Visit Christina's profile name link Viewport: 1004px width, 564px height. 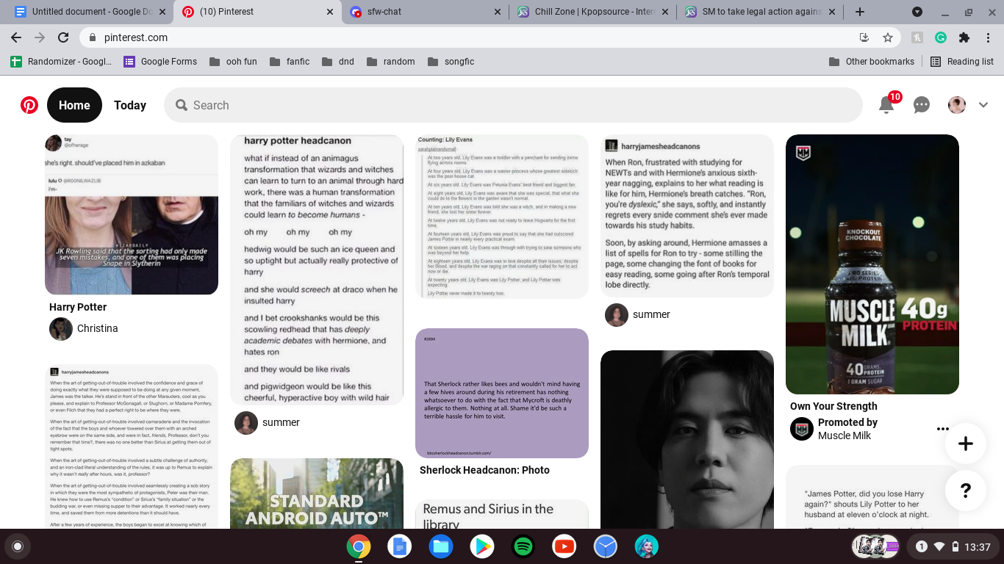click(98, 328)
